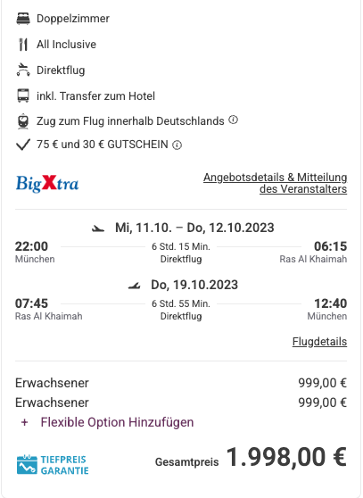Click the departing plane icon for outbound date
Image resolution: width=363 pixels, height=498 pixels.
98,228
